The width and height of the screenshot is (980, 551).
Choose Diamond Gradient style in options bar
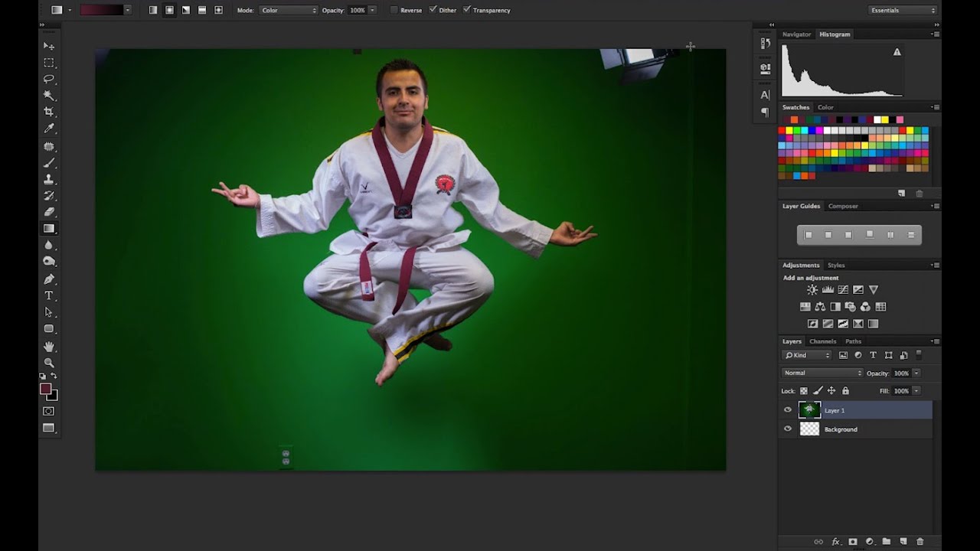(x=218, y=10)
